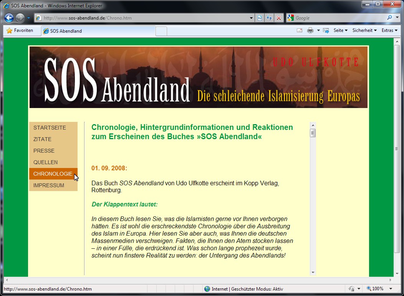Select the SOS Abendland tab
This screenshot has width=404, height=296.
tap(98, 31)
